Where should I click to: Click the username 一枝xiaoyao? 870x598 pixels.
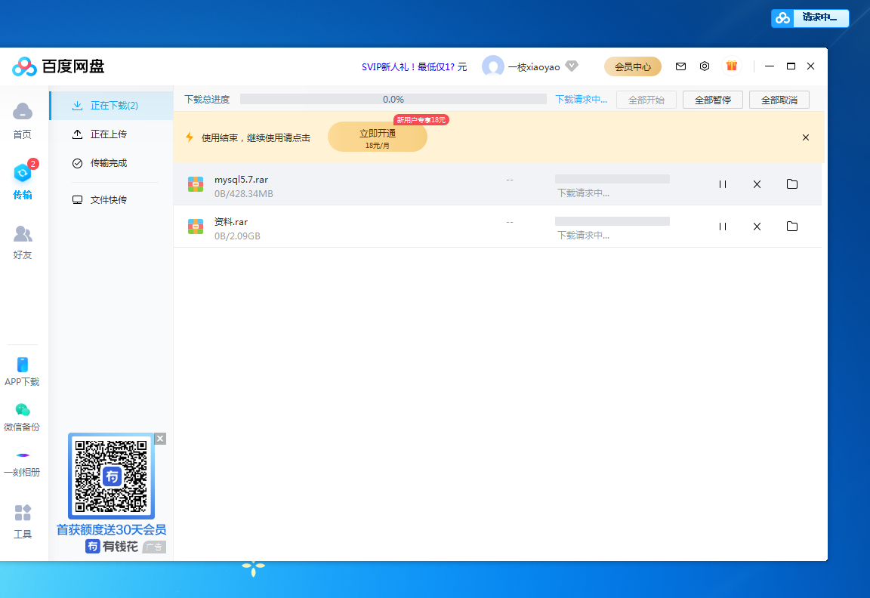tap(535, 67)
